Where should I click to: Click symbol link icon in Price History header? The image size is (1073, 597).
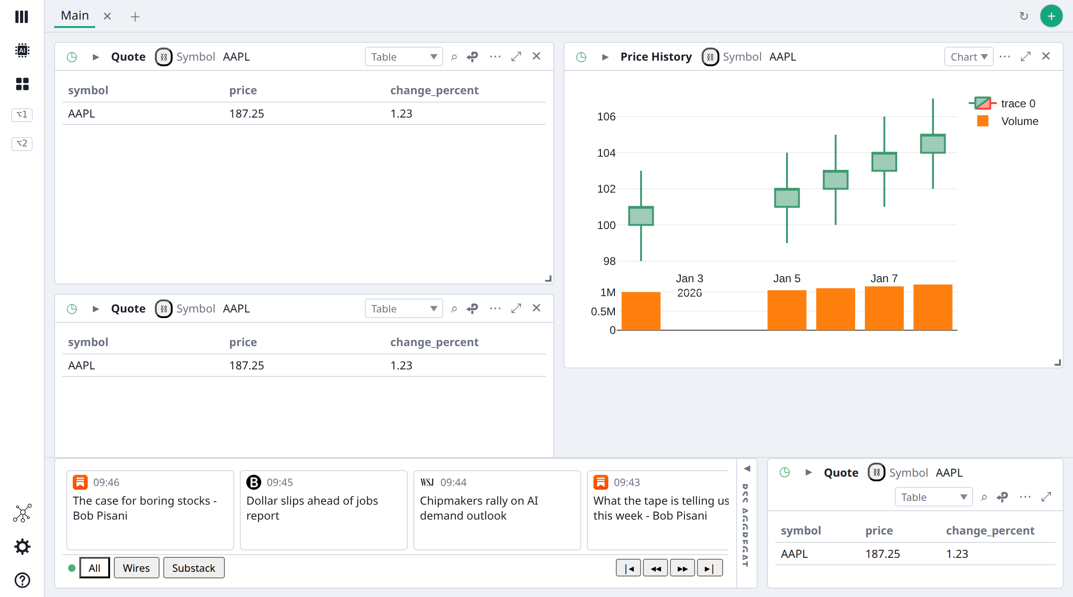(710, 57)
